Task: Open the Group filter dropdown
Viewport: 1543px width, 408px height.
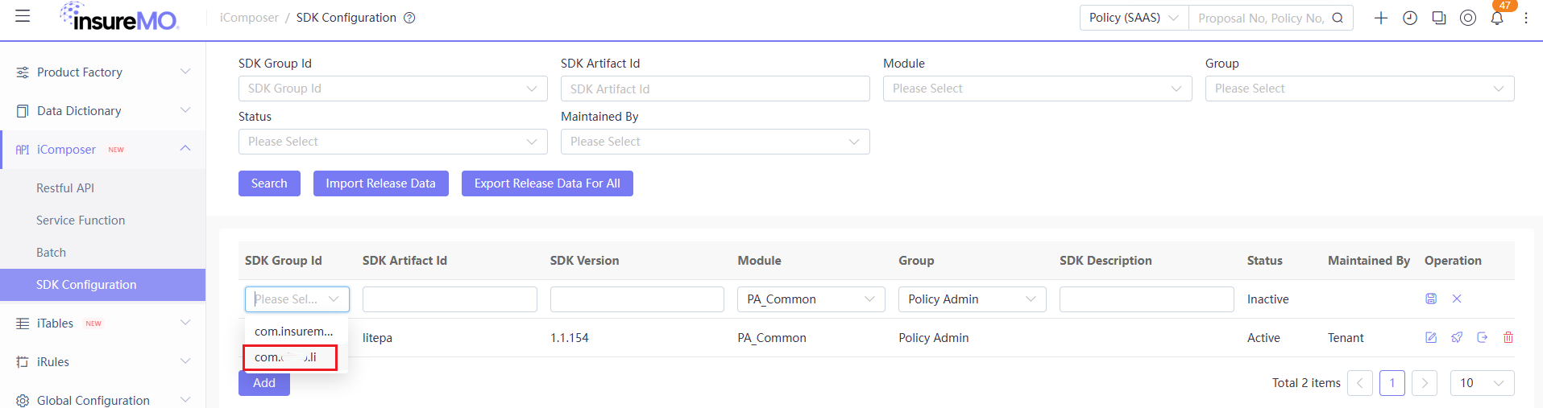Action: [1360, 89]
